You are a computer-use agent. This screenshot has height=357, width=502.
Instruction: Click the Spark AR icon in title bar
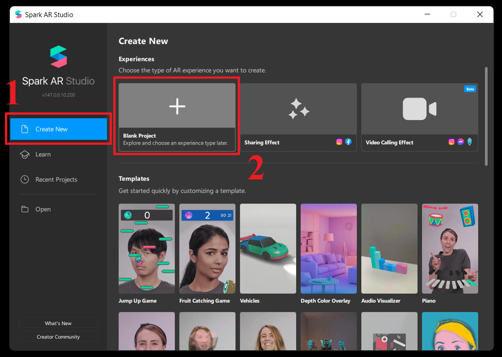19,14
